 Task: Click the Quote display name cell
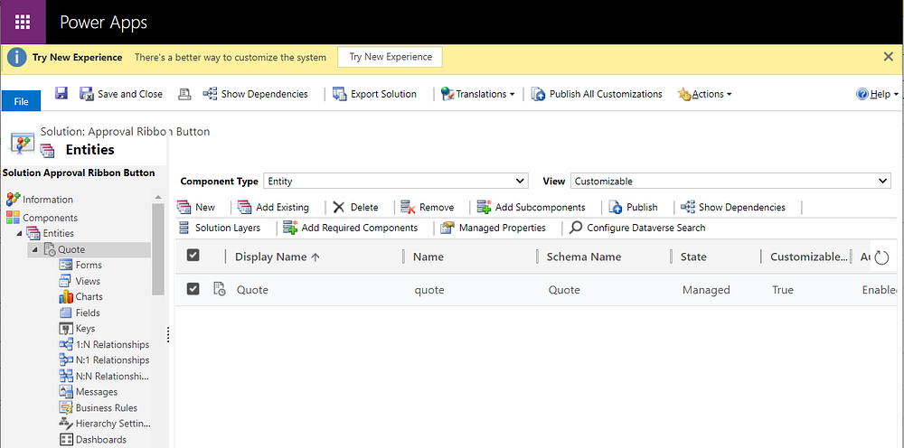click(252, 290)
